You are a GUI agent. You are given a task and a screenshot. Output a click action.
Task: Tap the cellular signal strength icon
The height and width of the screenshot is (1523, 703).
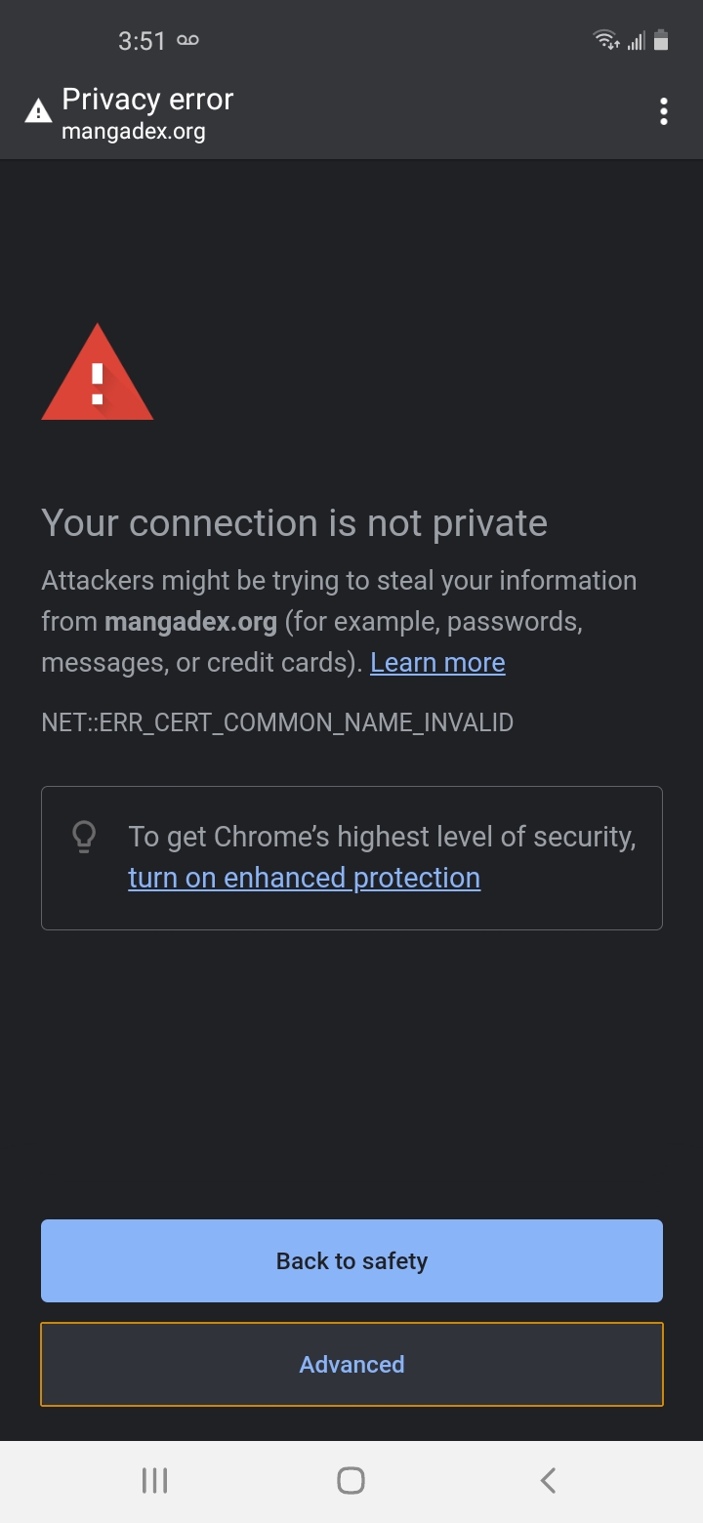click(x=636, y=40)
